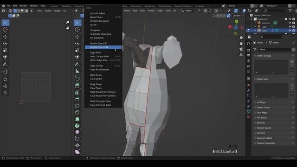Open the File menu

pyautogui.click(x=8, y=6)
